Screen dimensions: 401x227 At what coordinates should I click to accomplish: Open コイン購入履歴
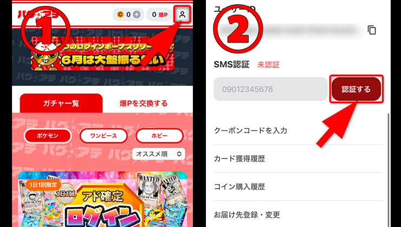(298, 186)
